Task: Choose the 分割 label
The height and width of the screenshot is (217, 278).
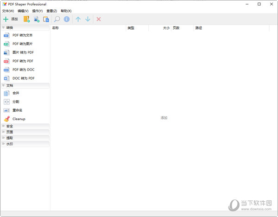Action: click(x=16, y=102)
